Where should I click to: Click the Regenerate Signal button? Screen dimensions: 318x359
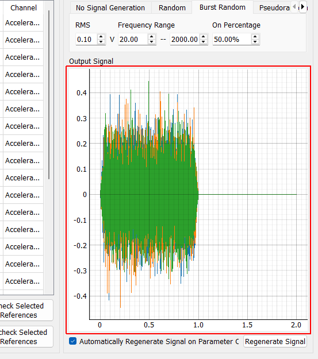(275, 341)
